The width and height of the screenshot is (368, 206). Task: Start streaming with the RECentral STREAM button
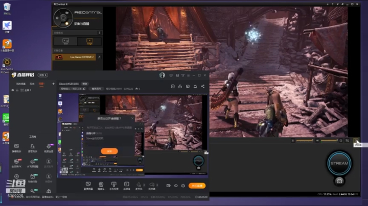point(339,163)
